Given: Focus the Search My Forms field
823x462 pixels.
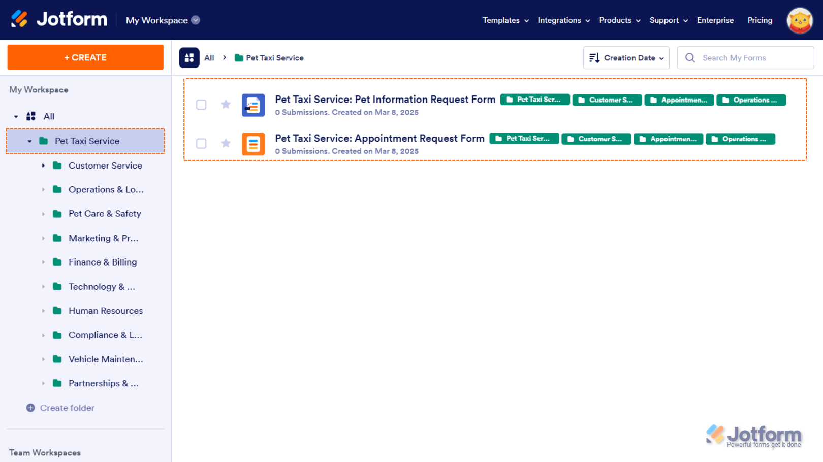Looking at the screenshot, I should click(x=745, y=58).
